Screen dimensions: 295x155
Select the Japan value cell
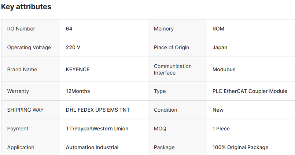pyautogui.click(x=220, y=47)
